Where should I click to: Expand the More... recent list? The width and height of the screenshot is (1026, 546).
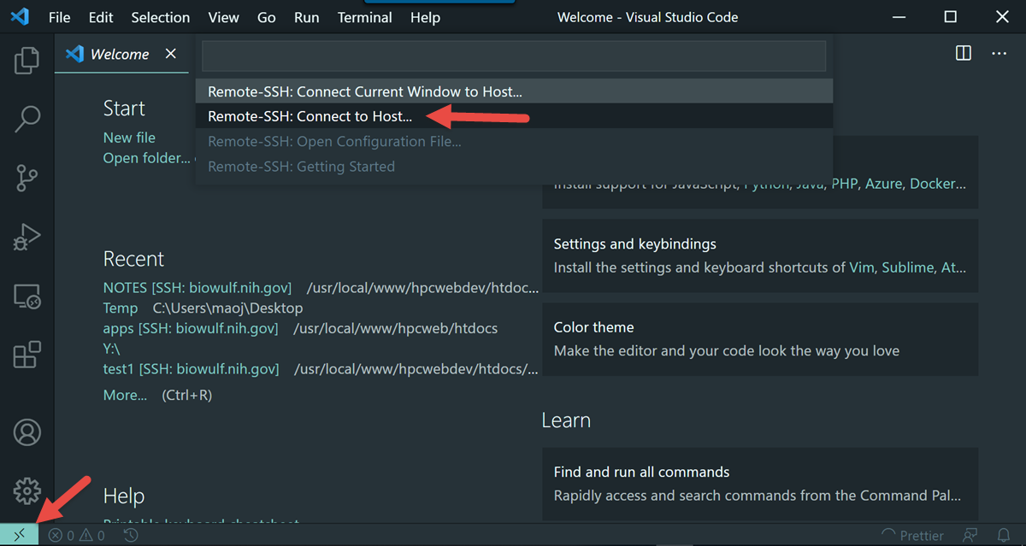point(125,394)
